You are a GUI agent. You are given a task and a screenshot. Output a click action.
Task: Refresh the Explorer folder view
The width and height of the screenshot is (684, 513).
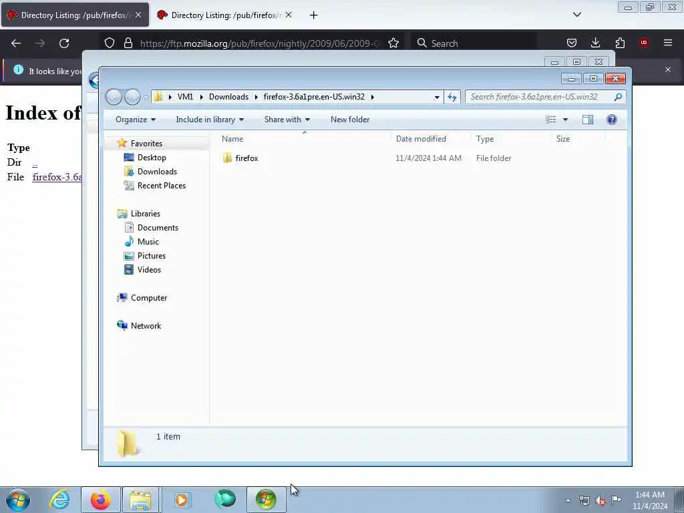452,97
